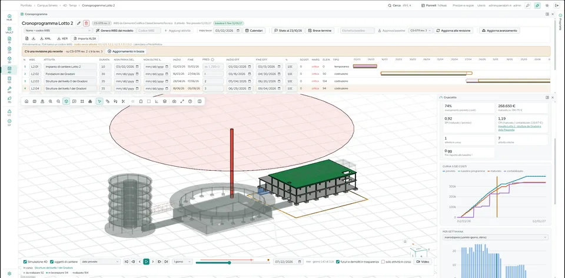Download the XML export
This screenshot has width=565, height=278.
pos(46,38)
